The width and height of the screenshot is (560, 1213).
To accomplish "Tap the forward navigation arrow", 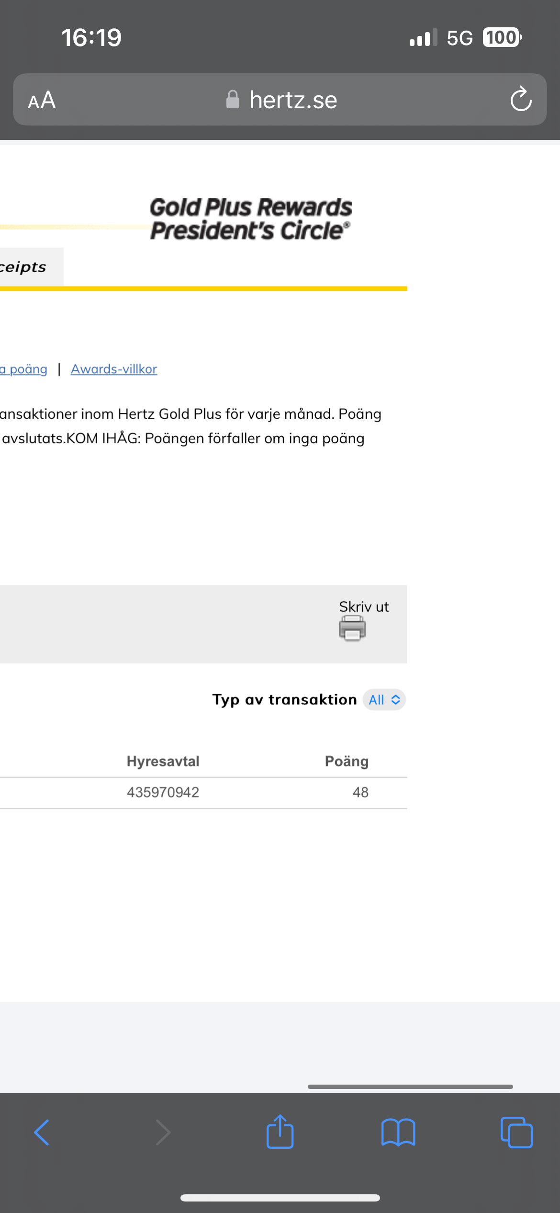I will (x=163, y=1133).
